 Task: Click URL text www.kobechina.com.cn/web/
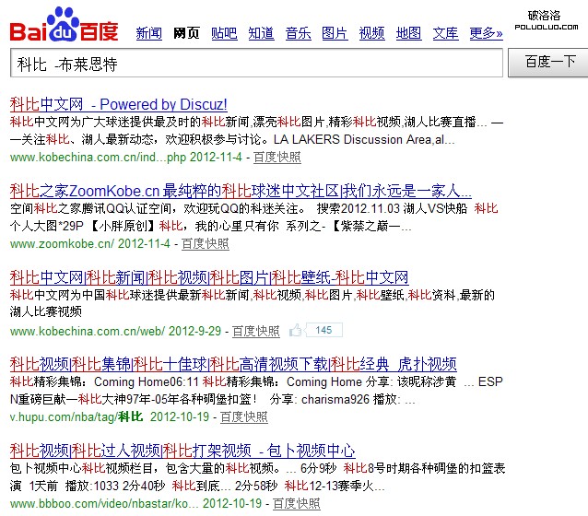(88, 331)
